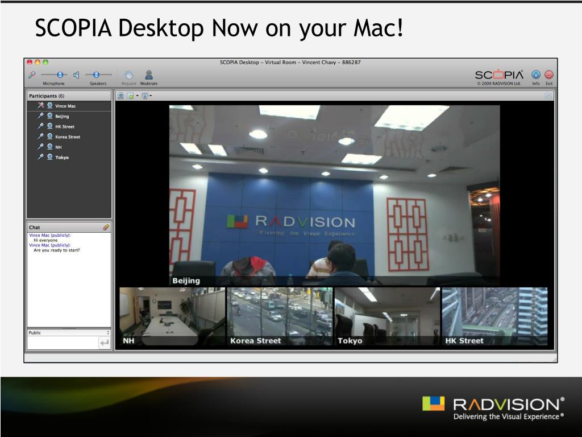Close window with the red button
Viewport: 582px width, 437px height.
point(30,63)
